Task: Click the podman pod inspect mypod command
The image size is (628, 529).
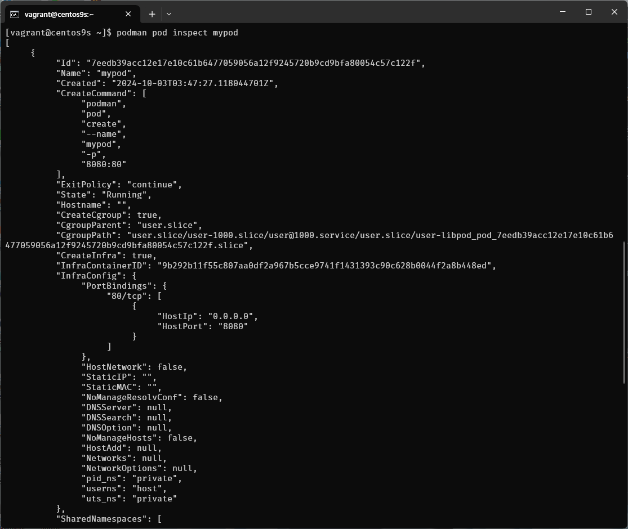Action: tap(177, 33)
